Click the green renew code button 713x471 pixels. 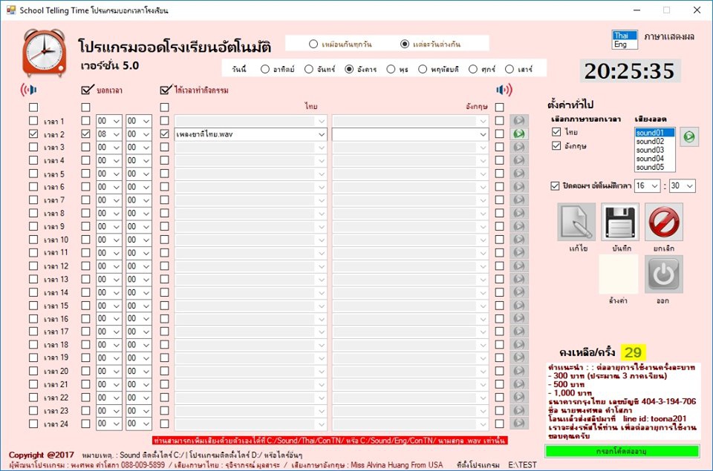pos(622,451)
